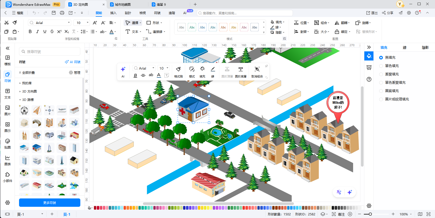Click the 更多符號 button
This screenshot has width=435, height=218.
click(x=50, y=203)
